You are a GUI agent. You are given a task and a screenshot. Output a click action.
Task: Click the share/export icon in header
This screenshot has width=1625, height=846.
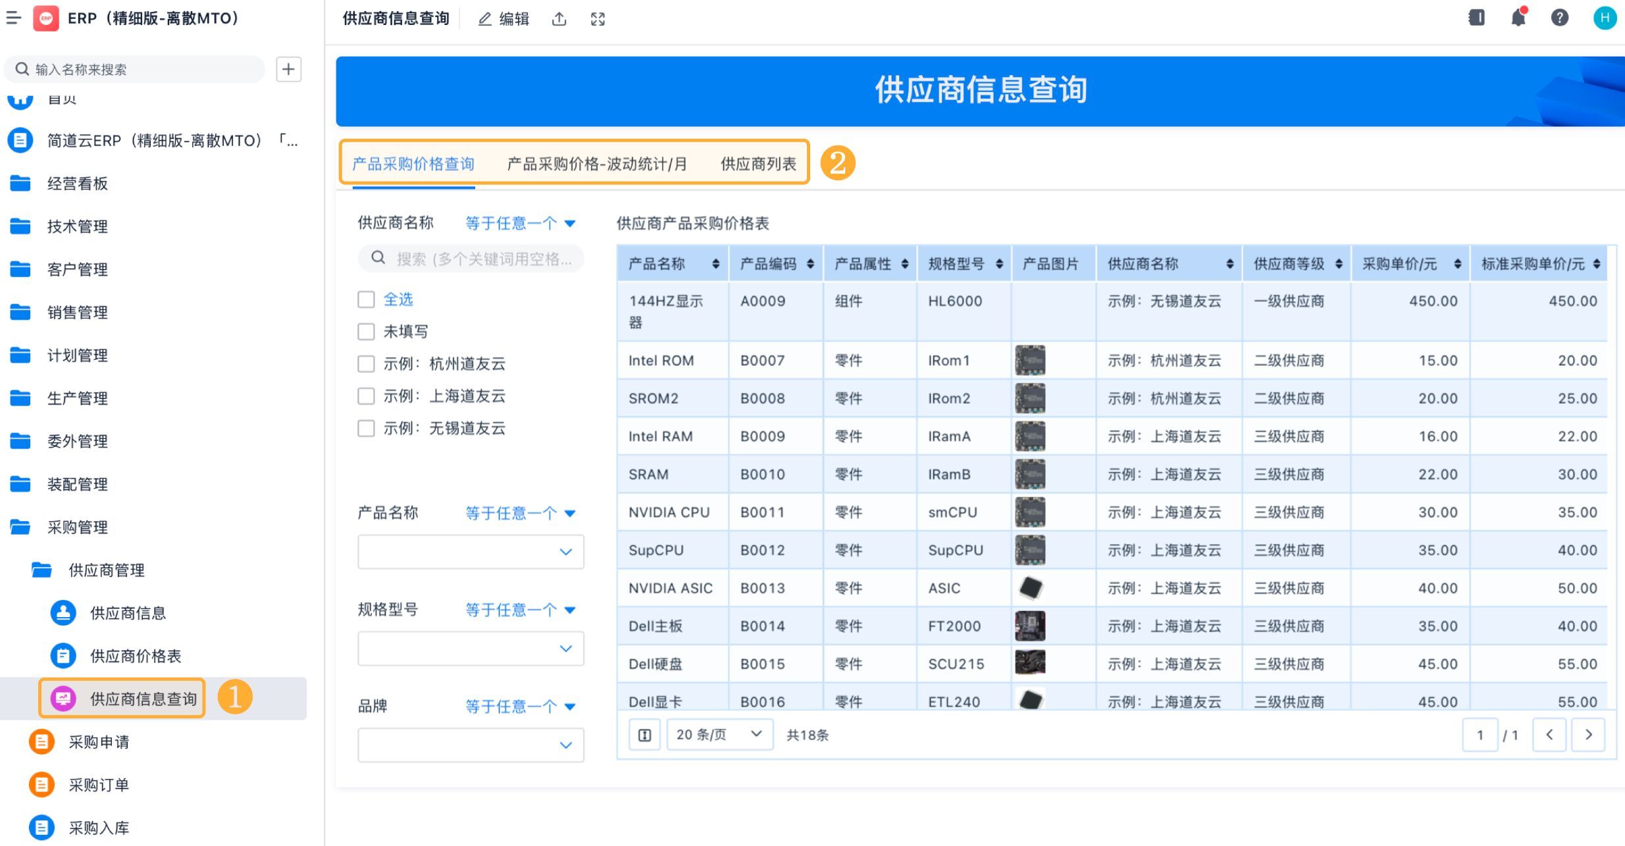pyautogui.click(x=559, y=19)
